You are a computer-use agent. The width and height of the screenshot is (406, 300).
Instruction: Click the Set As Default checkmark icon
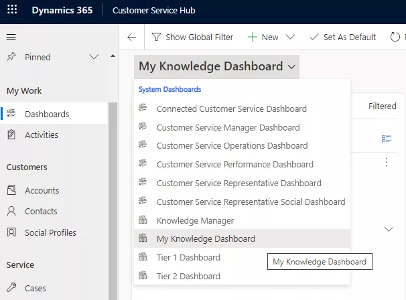(x=314, y=37)
